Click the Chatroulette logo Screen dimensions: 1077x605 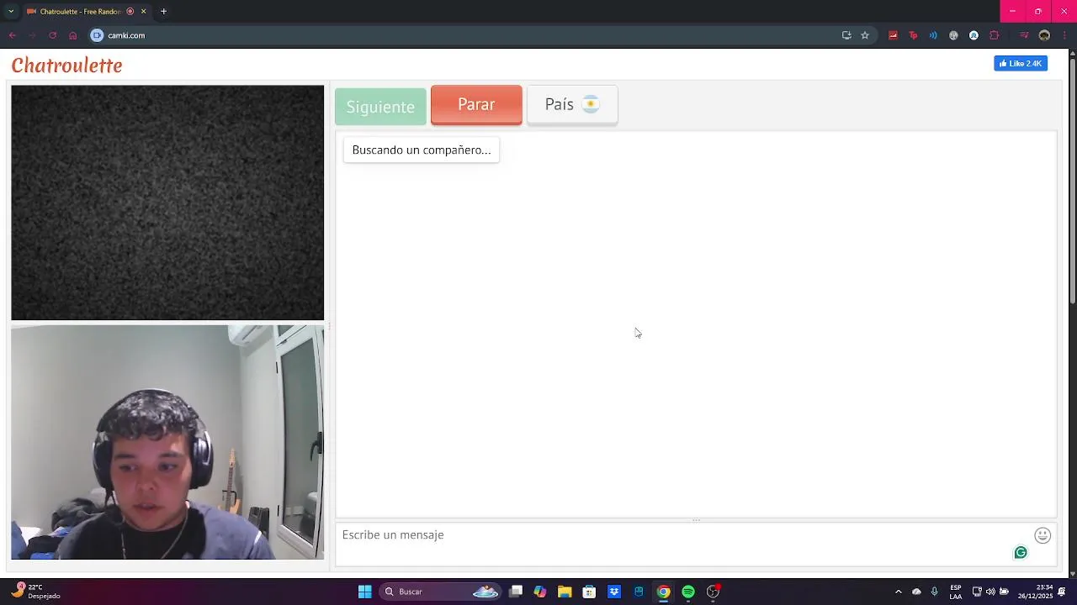coord(66,66)
